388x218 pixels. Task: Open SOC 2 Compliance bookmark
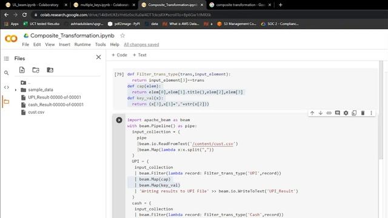coord(280,24)
